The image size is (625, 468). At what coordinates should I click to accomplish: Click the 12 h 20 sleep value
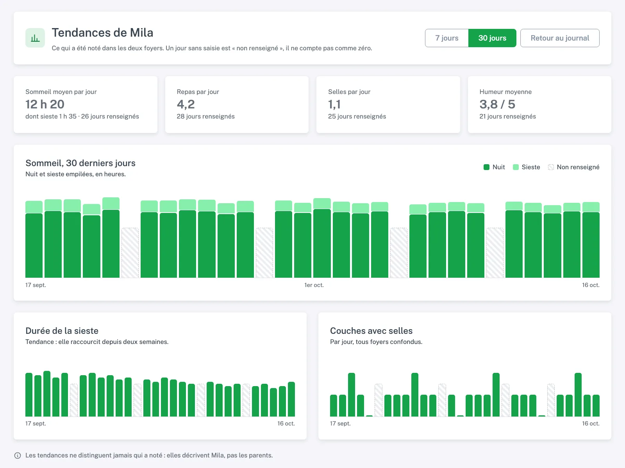[45, 104]
